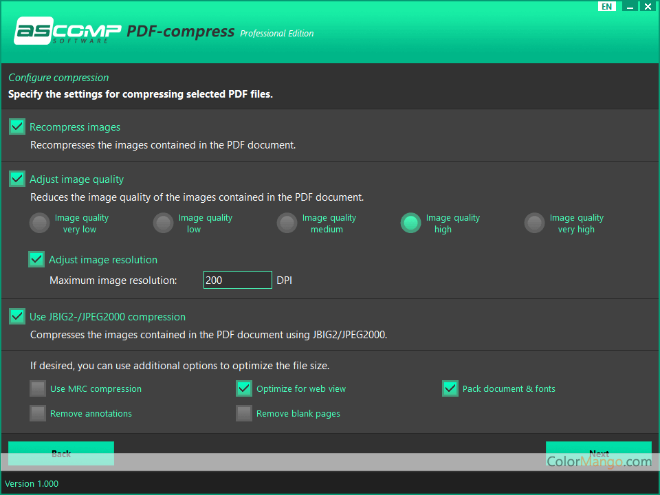This screenshot has width=660, height=495.
Task: Enable the Recompress images checkbox
Action: click(x=16, y=126)
